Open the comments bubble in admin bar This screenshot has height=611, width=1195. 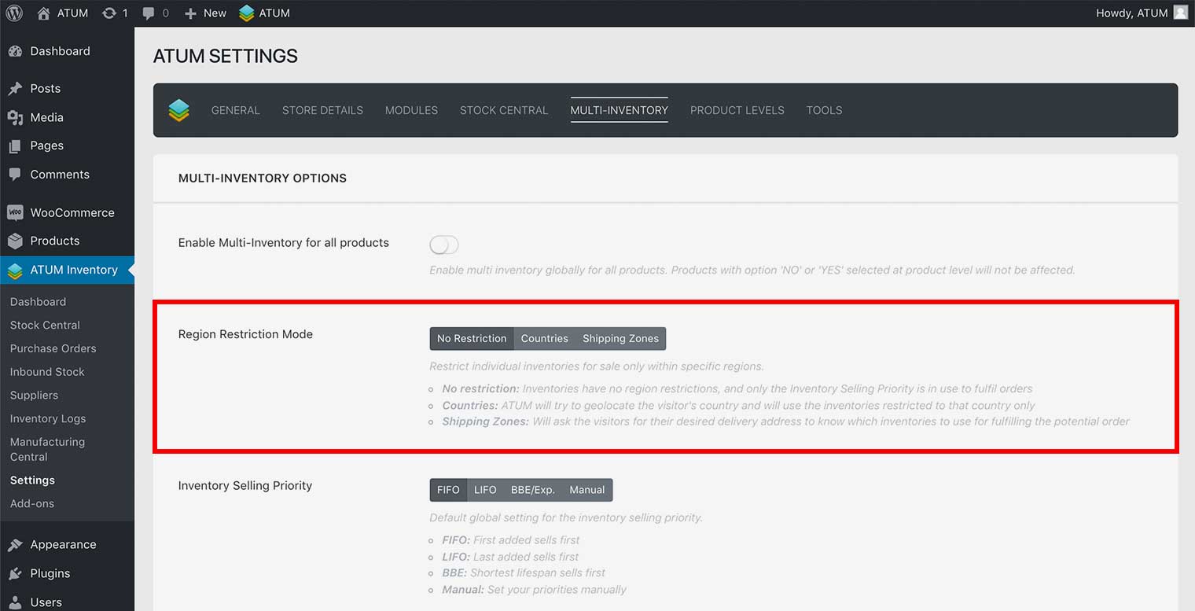click(149, 13)
